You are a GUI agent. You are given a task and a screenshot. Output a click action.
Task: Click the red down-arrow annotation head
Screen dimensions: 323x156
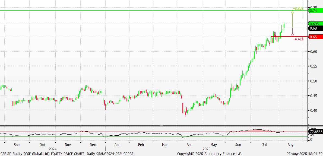point(292,35)
